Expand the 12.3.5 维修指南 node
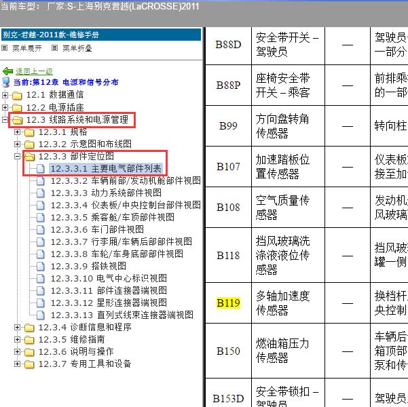This screenshot has height=407, width=408. point(17,339)
